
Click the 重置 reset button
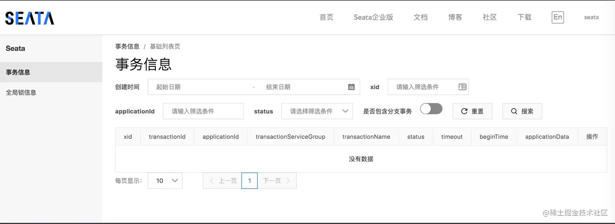pyautogui.click(x=472, y=111)
